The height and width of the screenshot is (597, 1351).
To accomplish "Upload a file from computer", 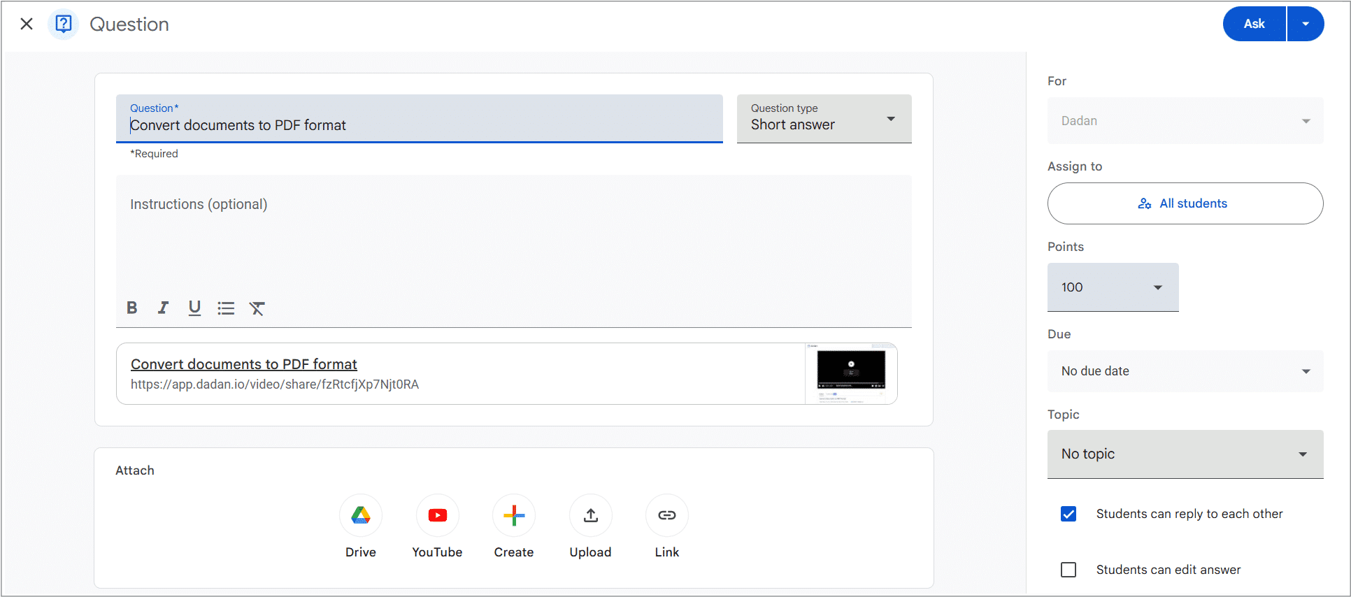I will [x=590, y=516].
